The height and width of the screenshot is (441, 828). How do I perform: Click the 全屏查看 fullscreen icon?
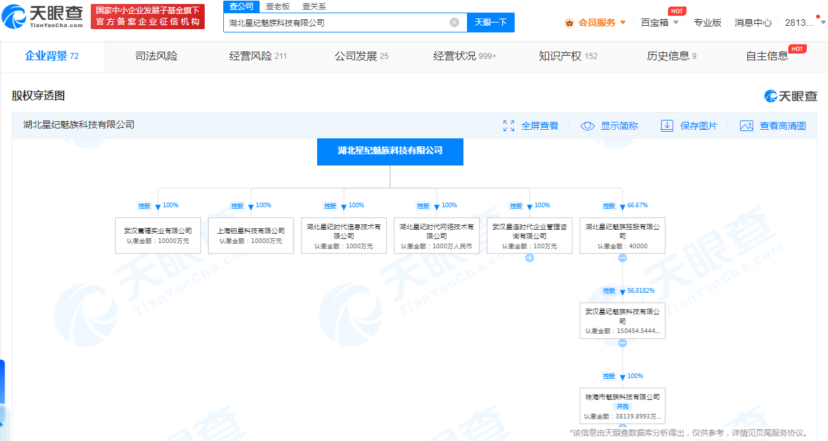(509, 126)
